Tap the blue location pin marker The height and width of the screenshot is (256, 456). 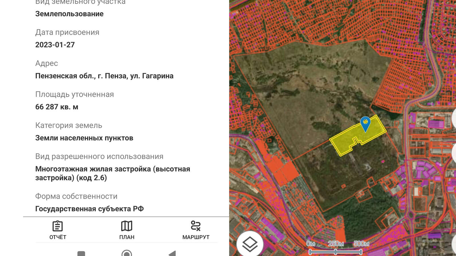click(x=365, y=123)
